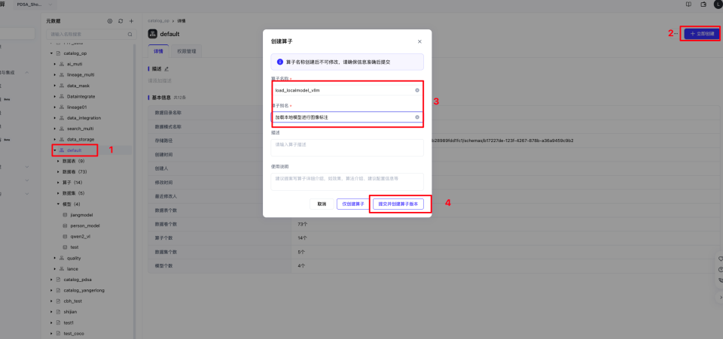
Task: Click the plus icon in 元数据 header
Action: tap(131, 21)
